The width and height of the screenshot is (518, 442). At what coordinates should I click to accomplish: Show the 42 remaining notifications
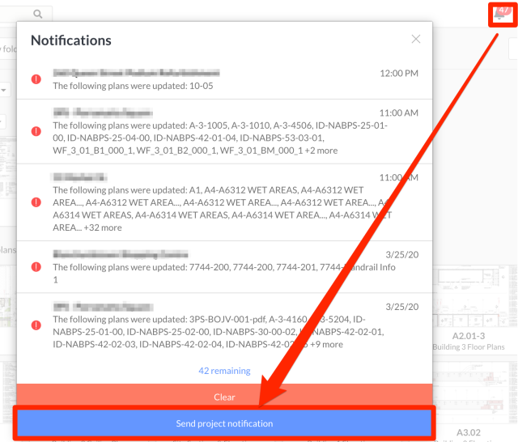pyautogui.click(x=224, y=371)
